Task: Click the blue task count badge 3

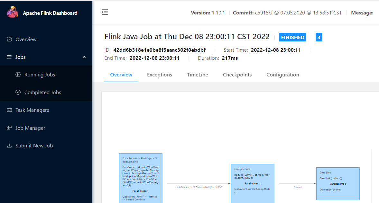Action: coord(319,37)
